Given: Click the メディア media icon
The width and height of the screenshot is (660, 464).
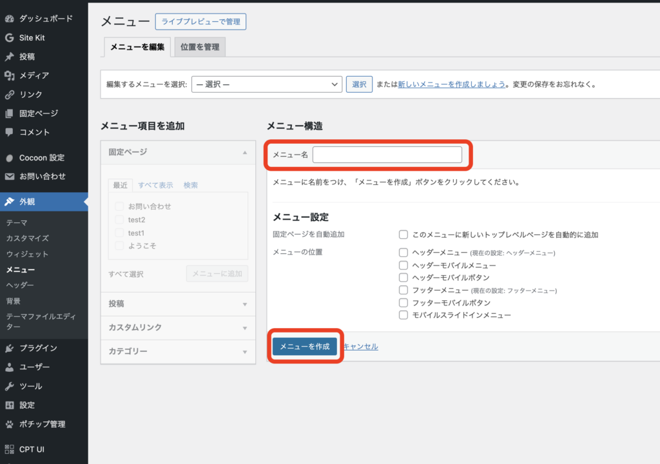Looking at the screenshot, I should point(9,75).
